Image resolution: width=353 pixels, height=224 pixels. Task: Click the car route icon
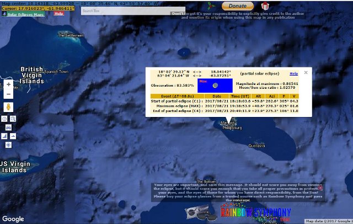(x=8, y=127)
